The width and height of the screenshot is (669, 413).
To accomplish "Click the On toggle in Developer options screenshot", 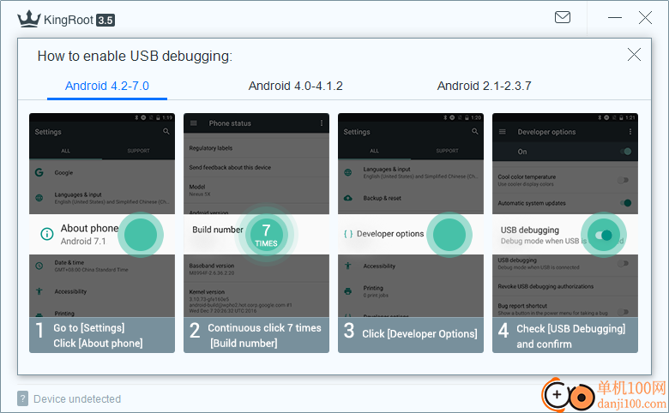I will coord(625,152).
